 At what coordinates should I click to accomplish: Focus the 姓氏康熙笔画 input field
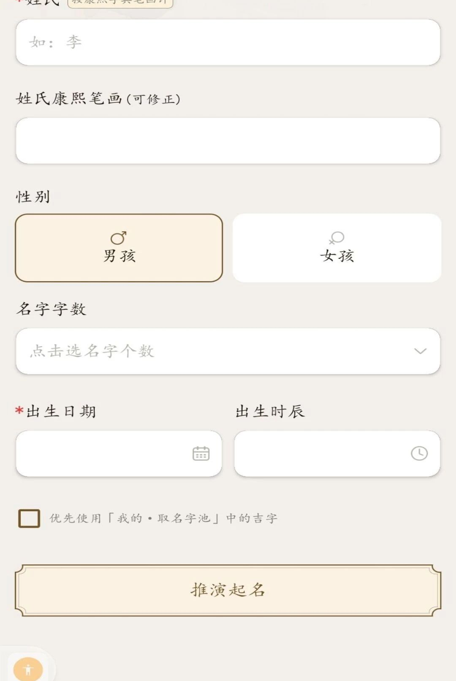[x=228, y=141]
